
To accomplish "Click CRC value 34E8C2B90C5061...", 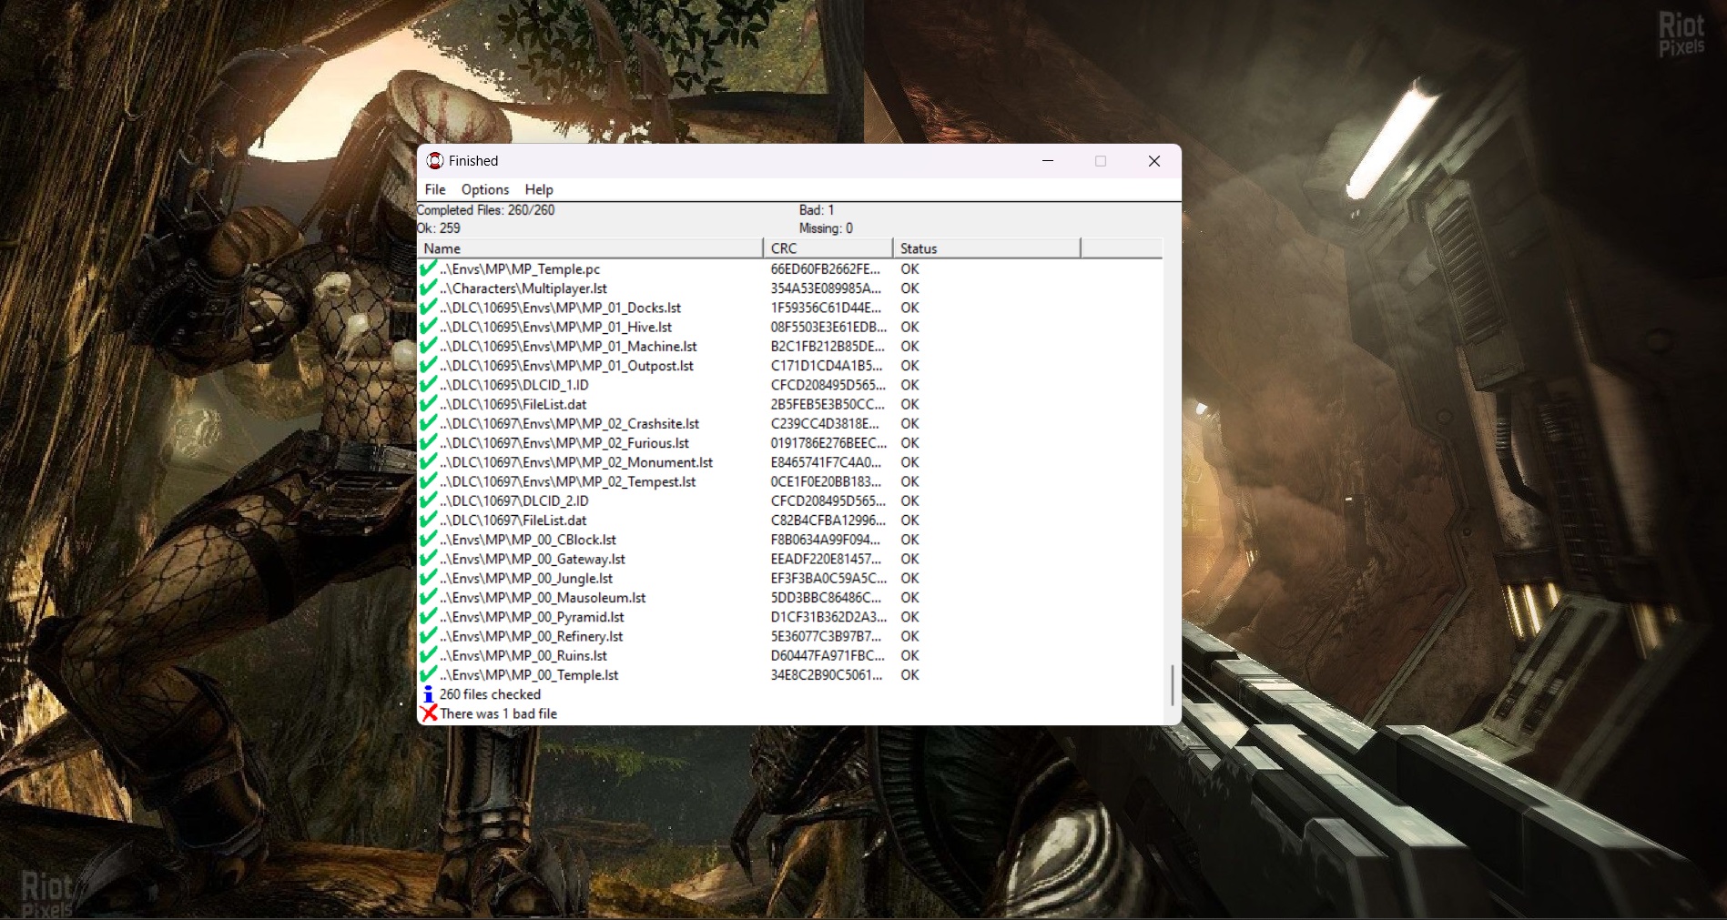I will coord(827,675).
